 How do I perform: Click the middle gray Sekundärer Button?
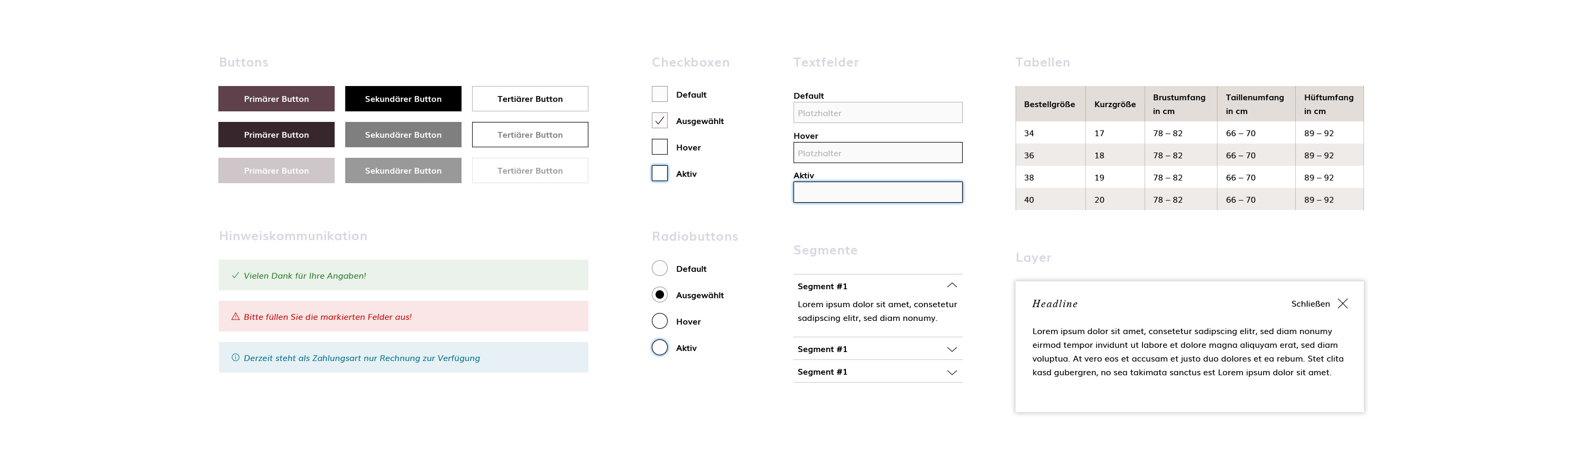point(403,135)
